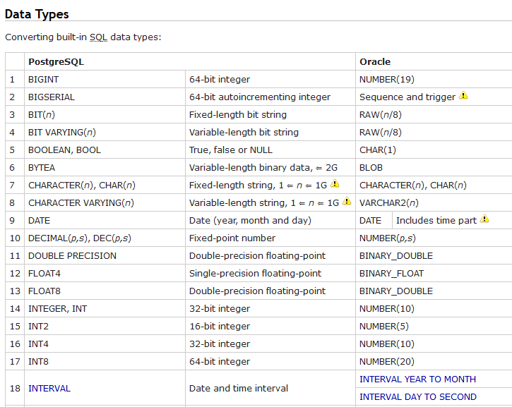
Task: Click the RAW(n/8) cell in BIT(n) row
Action: [434, 114]
